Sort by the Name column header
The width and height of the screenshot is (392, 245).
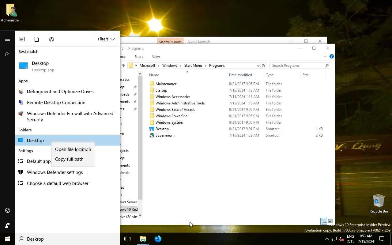pos(187,75)
